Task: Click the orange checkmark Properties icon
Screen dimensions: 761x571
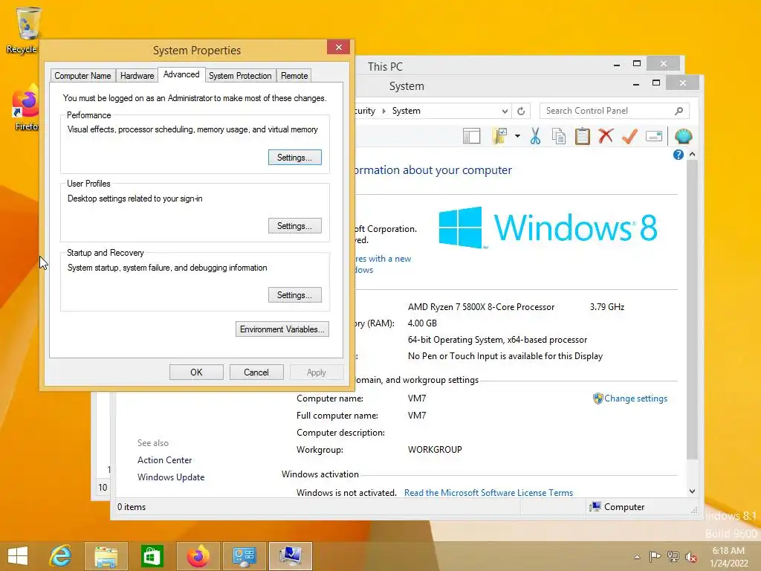Action: (x=629, y=136)
